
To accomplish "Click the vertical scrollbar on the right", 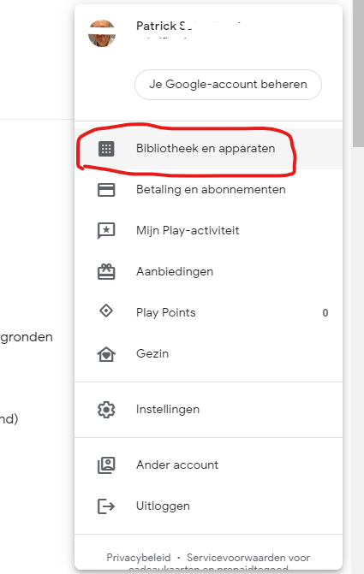I will (x=358, y=74).
